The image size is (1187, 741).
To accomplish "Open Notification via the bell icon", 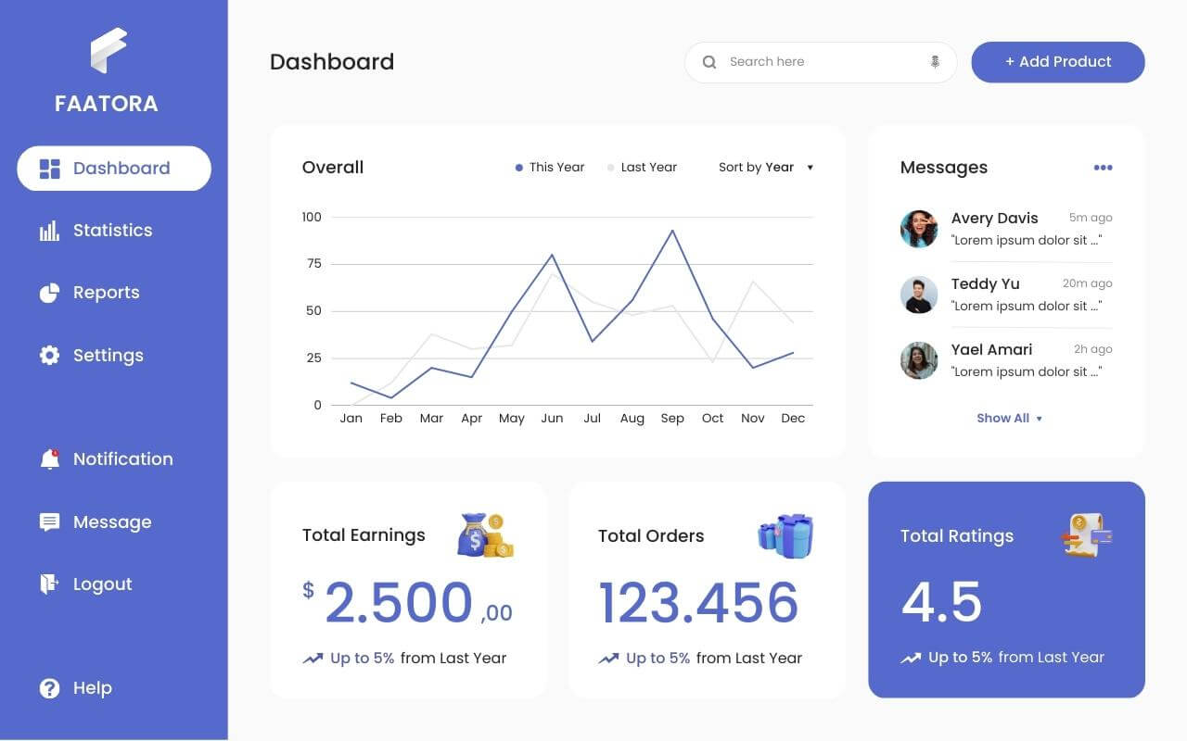I will [x=50, y=459].
